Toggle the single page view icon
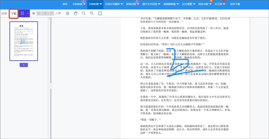Viewport: 269px width, 139px height. 100,13
